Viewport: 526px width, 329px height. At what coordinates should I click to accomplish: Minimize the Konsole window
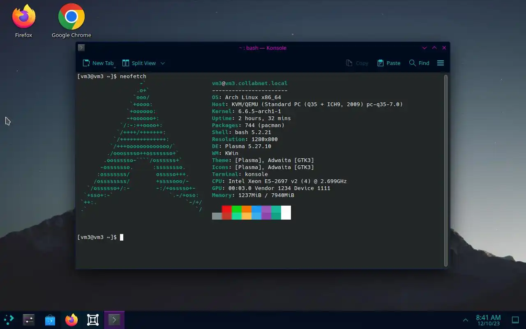coord(424,48)
